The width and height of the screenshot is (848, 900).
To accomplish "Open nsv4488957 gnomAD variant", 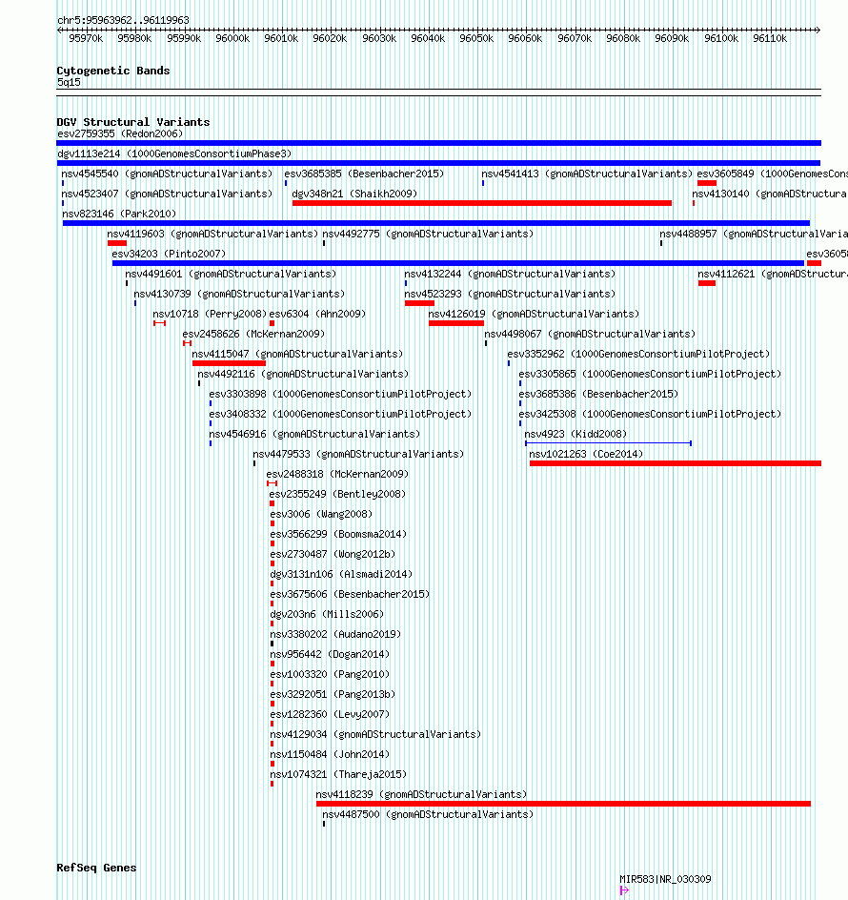I will (x=754, y=234).
